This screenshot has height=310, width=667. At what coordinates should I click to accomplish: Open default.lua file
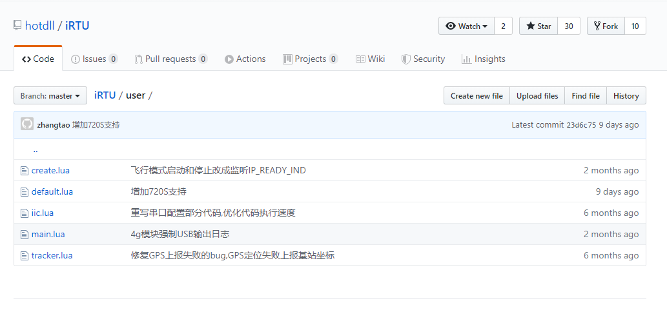coord(52,192)
